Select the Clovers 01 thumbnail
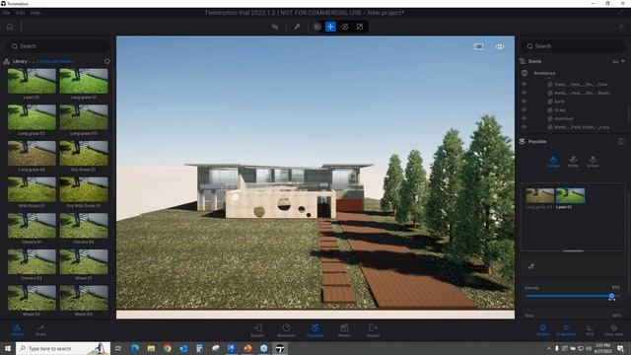Viewport: 631px width, 355px height. pos(32,226)
